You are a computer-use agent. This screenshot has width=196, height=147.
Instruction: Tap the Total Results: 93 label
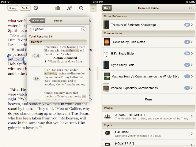pos(40,36)
